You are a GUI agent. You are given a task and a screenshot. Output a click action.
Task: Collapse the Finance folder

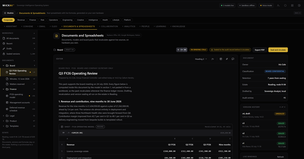point(4,89)
